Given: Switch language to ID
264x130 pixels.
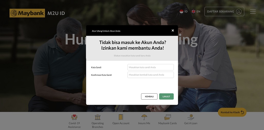Looking at the screenshot, I should tap(186, 12).
